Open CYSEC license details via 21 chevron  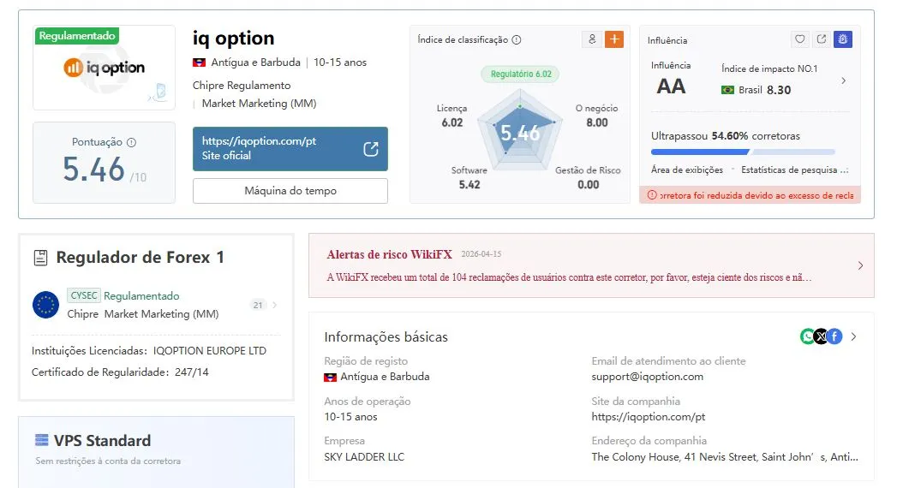(x=275, y=305)
